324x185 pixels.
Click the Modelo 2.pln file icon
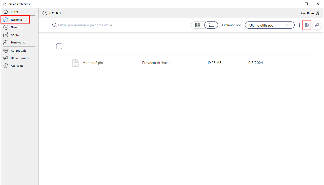pyautogui.click(x=75, y=63)
